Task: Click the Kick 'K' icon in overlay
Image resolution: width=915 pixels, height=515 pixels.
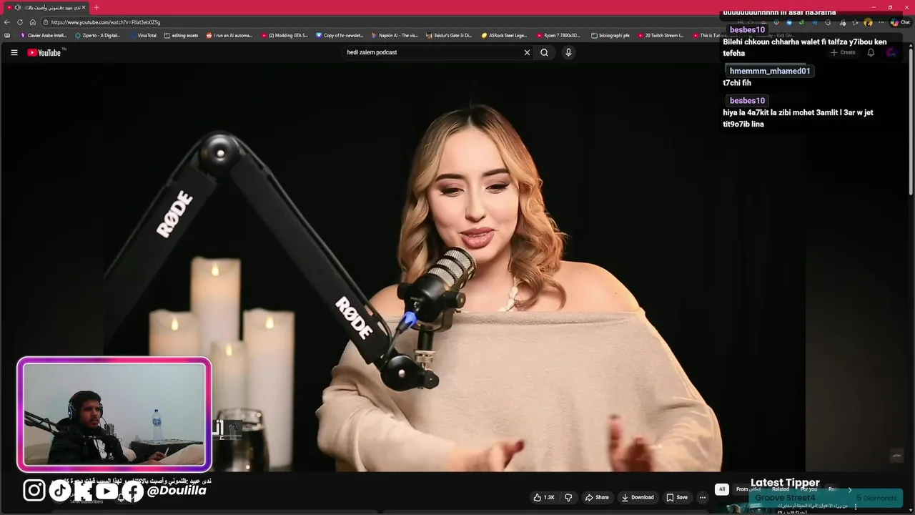Action: (83, 491)
